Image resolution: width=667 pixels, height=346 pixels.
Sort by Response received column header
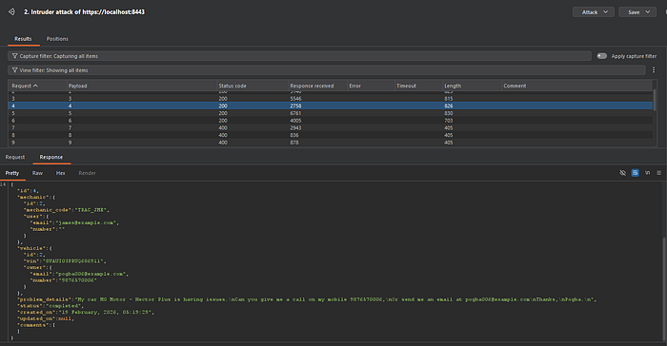pyautogui.click(x=317, y=86)
